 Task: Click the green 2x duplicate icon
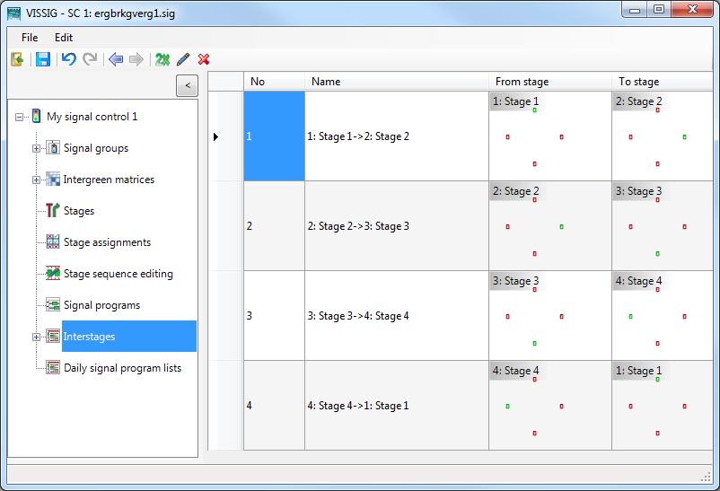(x=162, y=59)
